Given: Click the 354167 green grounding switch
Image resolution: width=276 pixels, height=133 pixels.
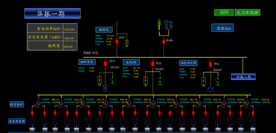Looking at the screenshot, I should (x=218, y=82).
